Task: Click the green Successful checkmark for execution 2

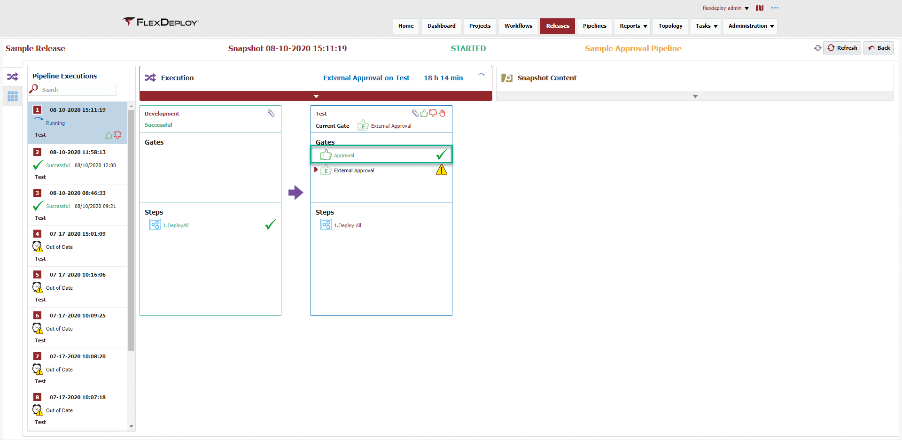Action: pyautogui.click(x=38, y=165)
